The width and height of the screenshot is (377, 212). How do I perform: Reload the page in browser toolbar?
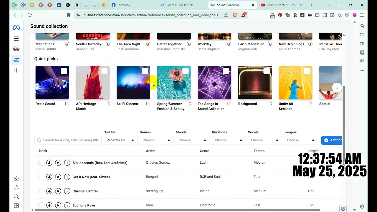(x=30, y=15)
